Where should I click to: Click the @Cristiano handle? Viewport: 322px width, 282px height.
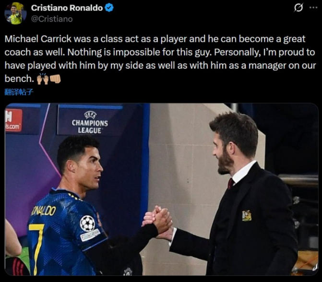pyautogui.click(x=52, y=19)
